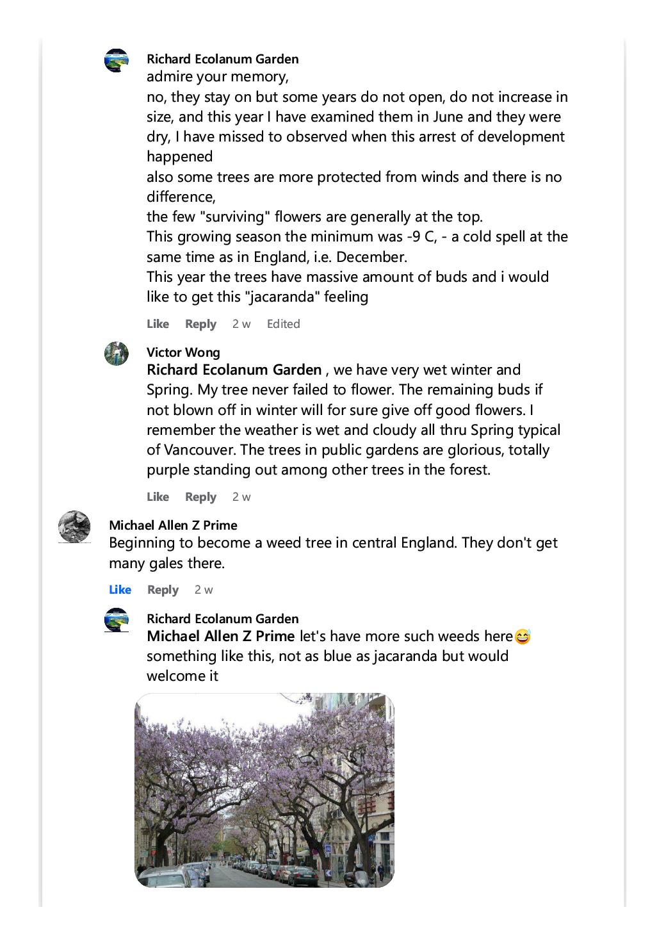
Task: Click the avatar beside the jacaranda photo reply
Action: click(x=117, y=620)
